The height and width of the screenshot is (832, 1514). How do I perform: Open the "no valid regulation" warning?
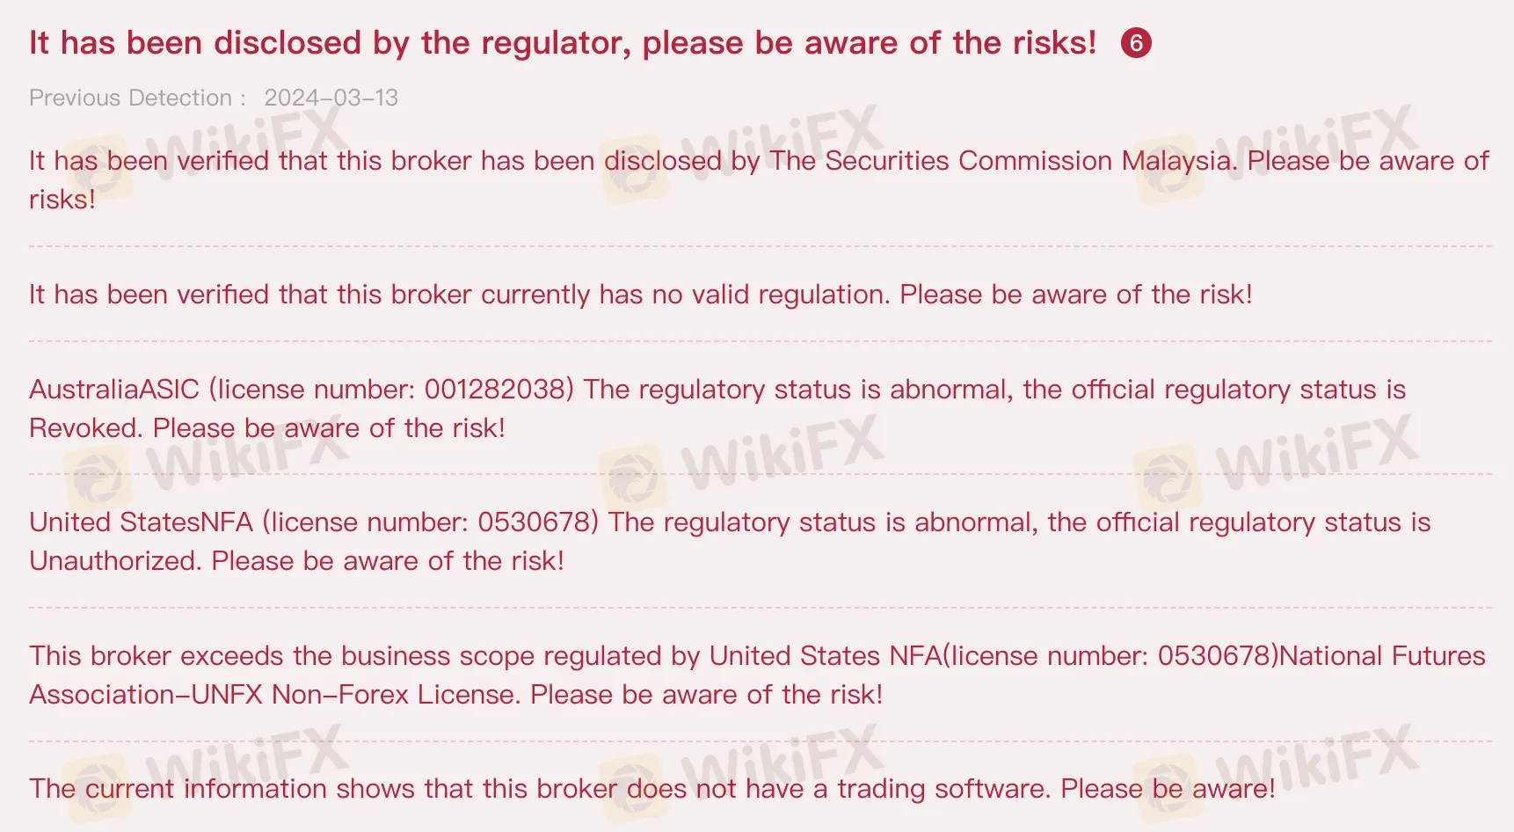click(x=640, y=295)
